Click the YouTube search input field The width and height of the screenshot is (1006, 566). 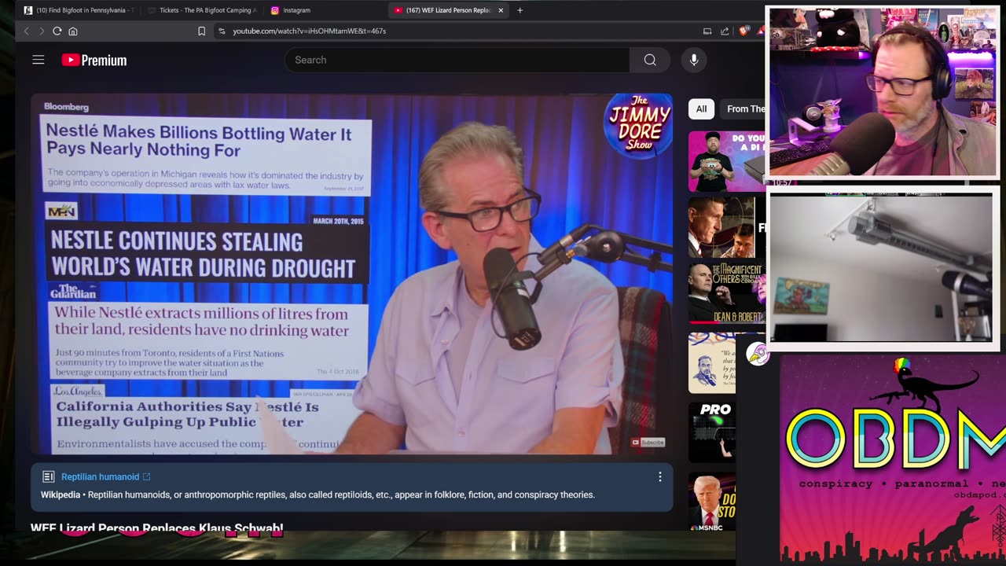457,60
